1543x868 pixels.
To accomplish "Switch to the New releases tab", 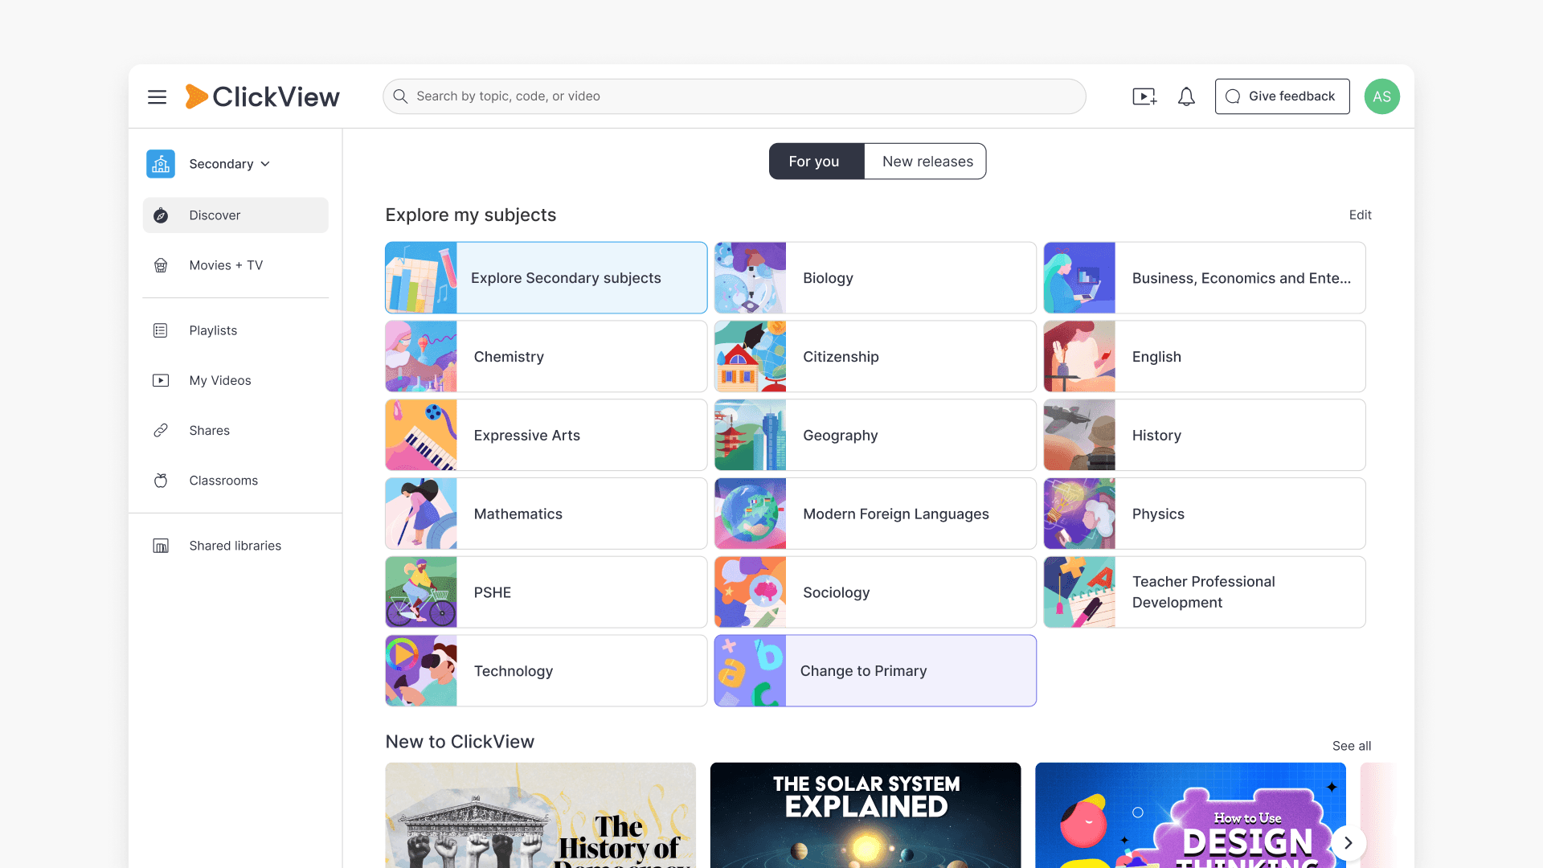I will [926, 162].
